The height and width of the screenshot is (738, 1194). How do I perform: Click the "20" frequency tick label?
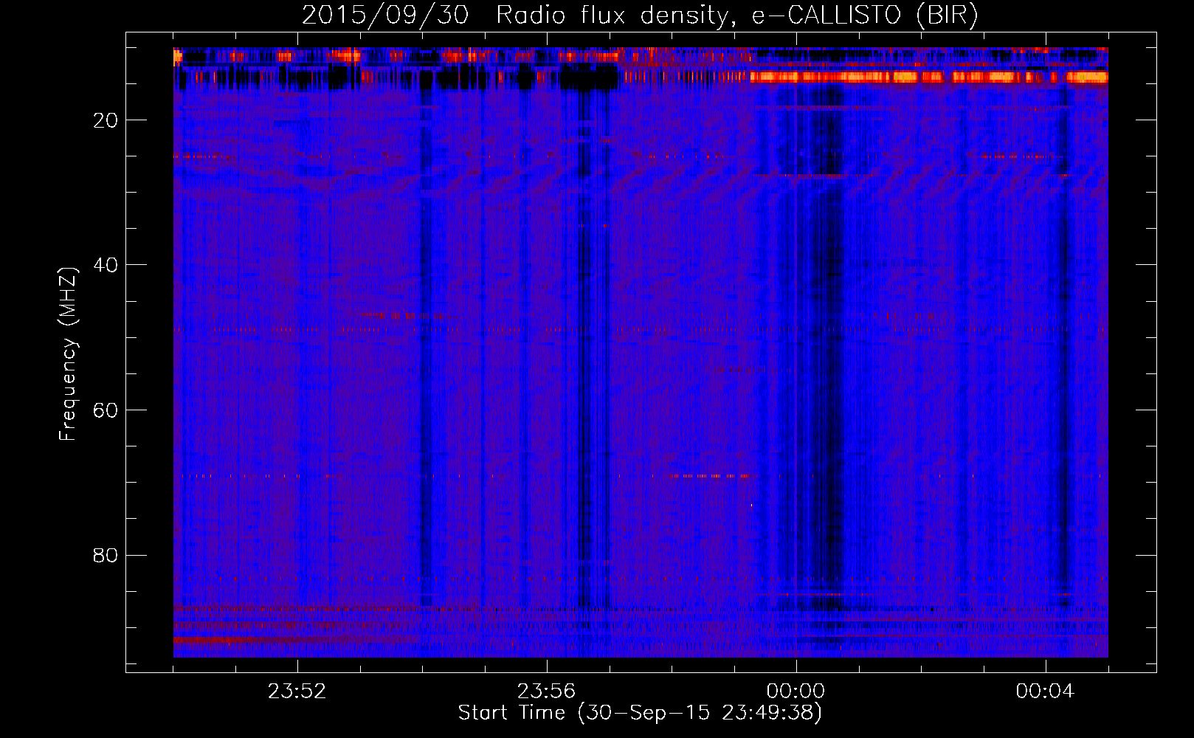[106, 120]
